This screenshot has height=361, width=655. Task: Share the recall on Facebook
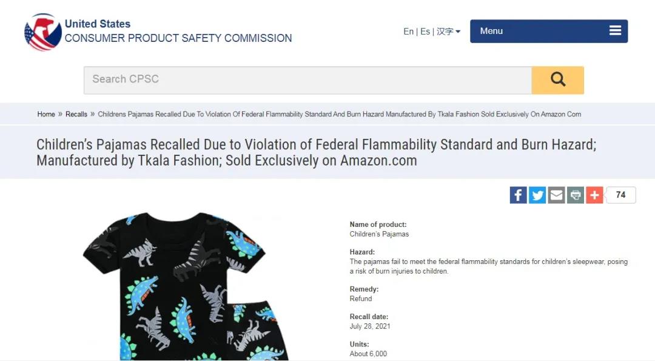pyautogui.click(x=518, y=195)
